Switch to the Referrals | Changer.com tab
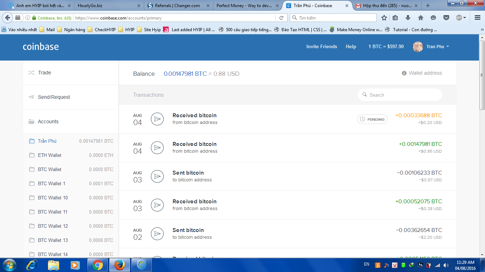 pyautogui.click(x=178, y=5)
